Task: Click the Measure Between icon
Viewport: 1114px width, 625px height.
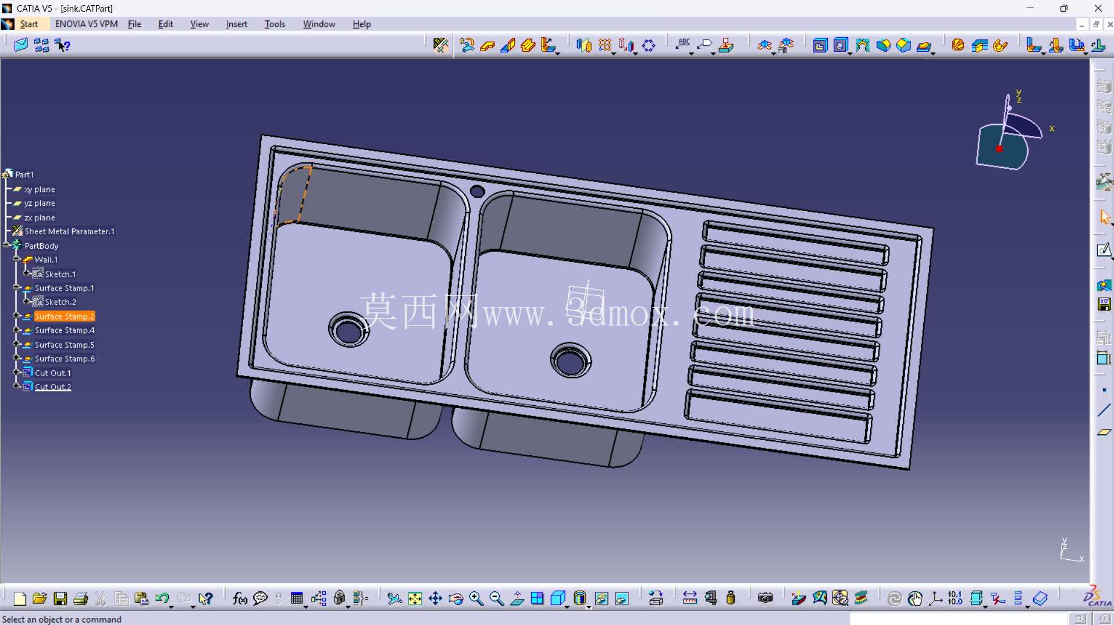Action: (690, 598)
